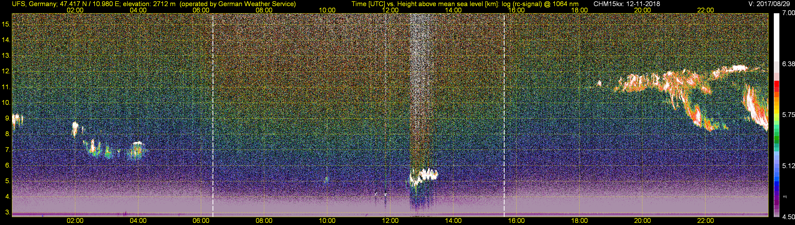Click the white dashed sunset marker line
Image resolution: width=795 pixels, height=225 pixels.
pyautogui.click(x=504, y=116)
